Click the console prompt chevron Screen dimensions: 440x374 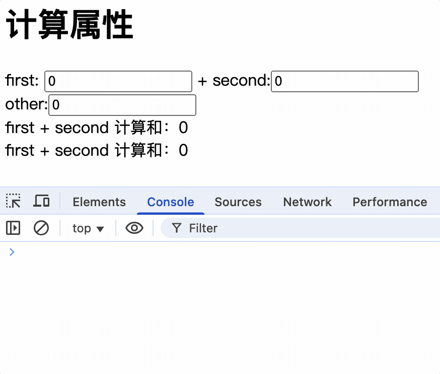pos(12,252)
